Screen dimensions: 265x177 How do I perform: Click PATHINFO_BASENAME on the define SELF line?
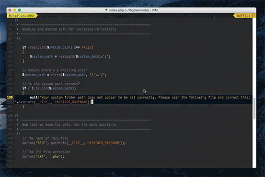pyautogui.click(x=104, y=143)
